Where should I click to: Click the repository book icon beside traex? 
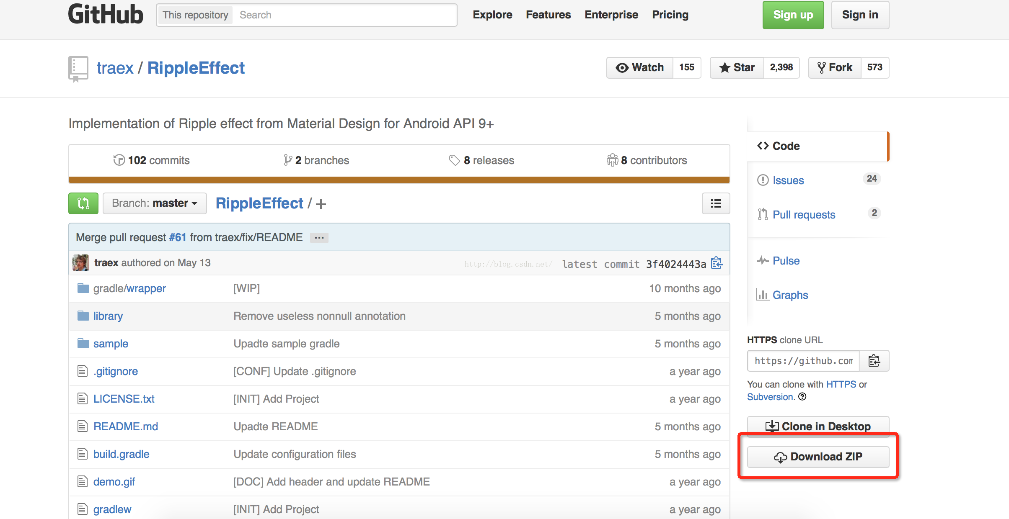pos(78,69)
